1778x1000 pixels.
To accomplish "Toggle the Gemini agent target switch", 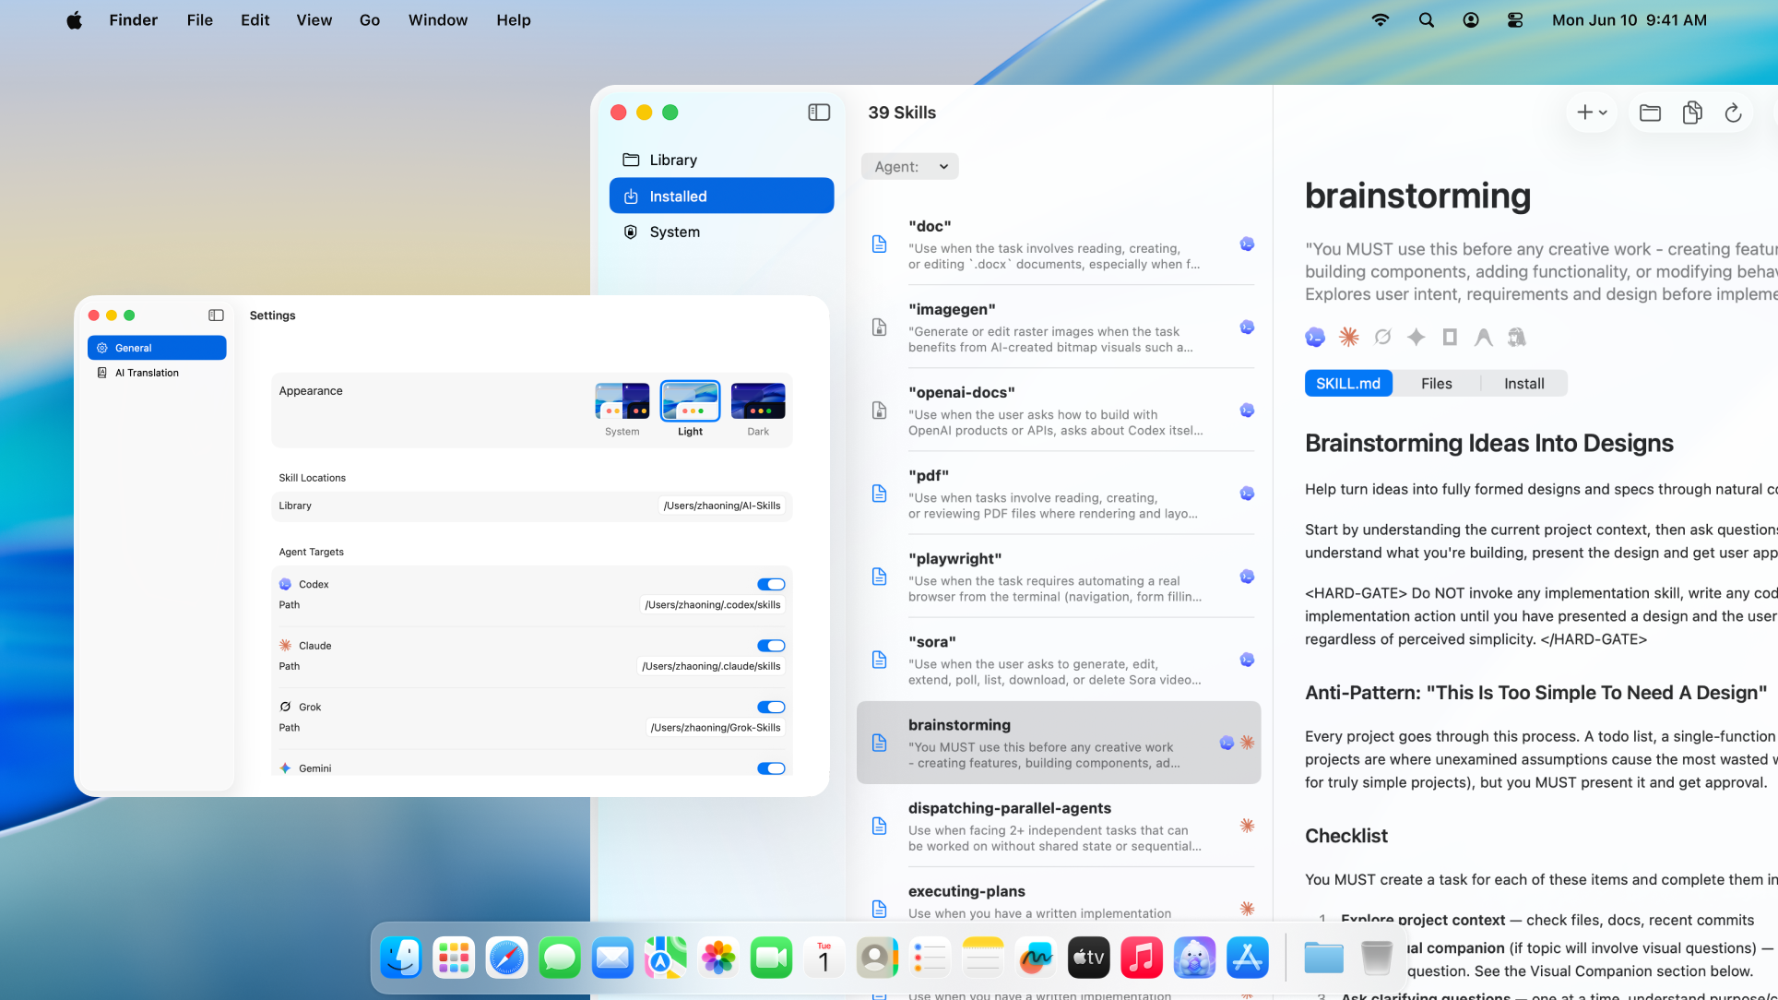I will (x=771, y=768).
